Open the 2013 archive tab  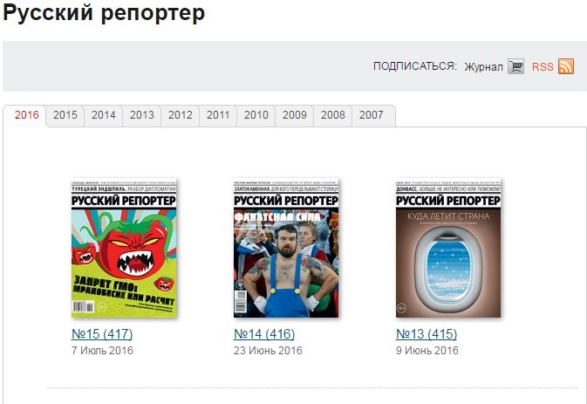pos(142,115)
